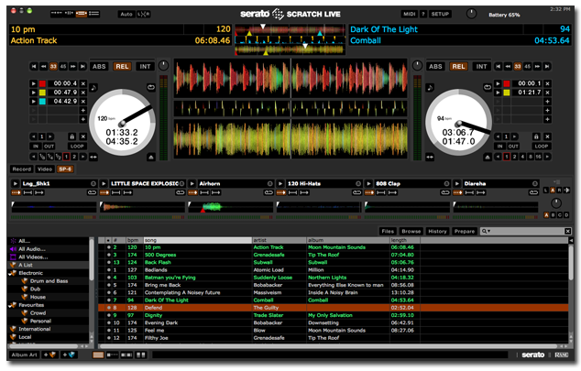Click the left deck tap tempo note icon
Screen dimensions: 581x371
(x=93, y=87)
